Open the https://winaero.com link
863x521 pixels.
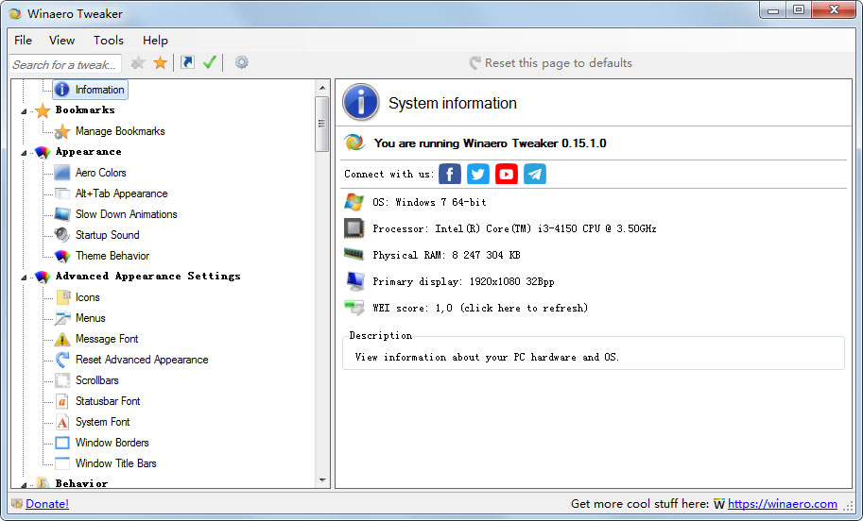click(782, 504)
